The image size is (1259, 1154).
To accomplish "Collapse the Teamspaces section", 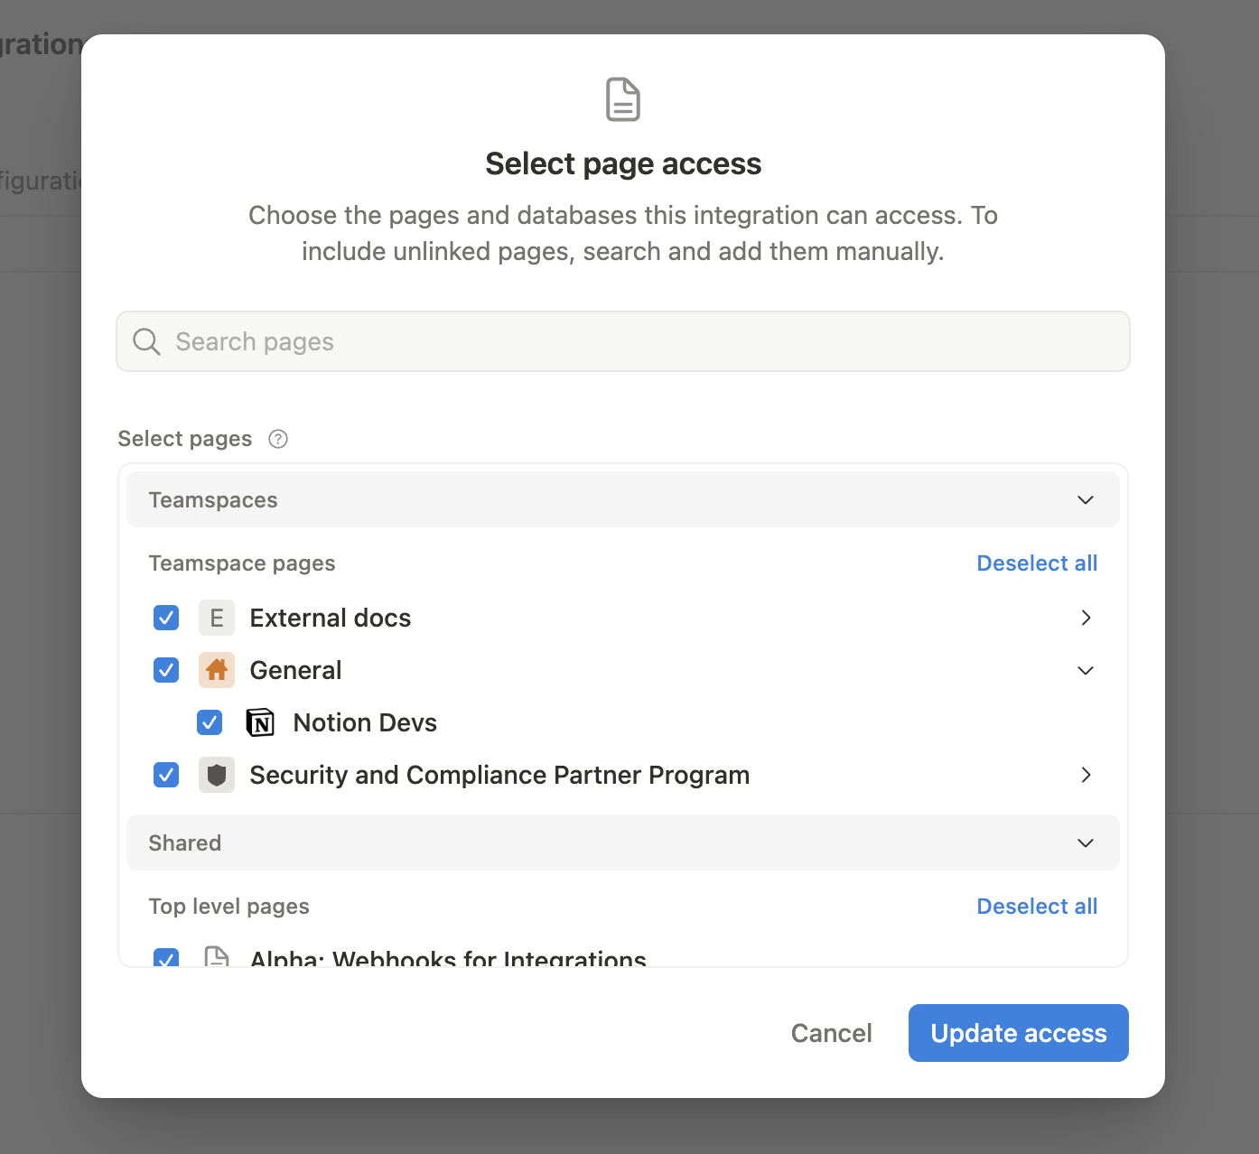I will pyautogui.click(x=1085, y=499).
